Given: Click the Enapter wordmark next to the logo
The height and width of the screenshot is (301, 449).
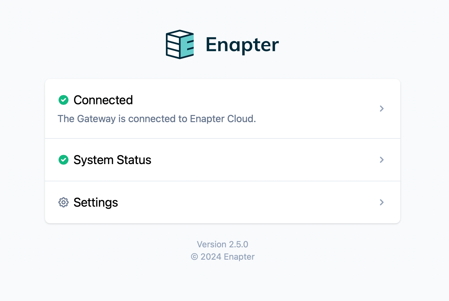Looking at the screenshot, I should click(x=242, y=44).
